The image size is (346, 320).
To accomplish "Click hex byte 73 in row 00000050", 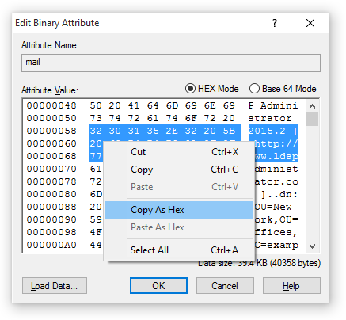I will click(96, 118).
